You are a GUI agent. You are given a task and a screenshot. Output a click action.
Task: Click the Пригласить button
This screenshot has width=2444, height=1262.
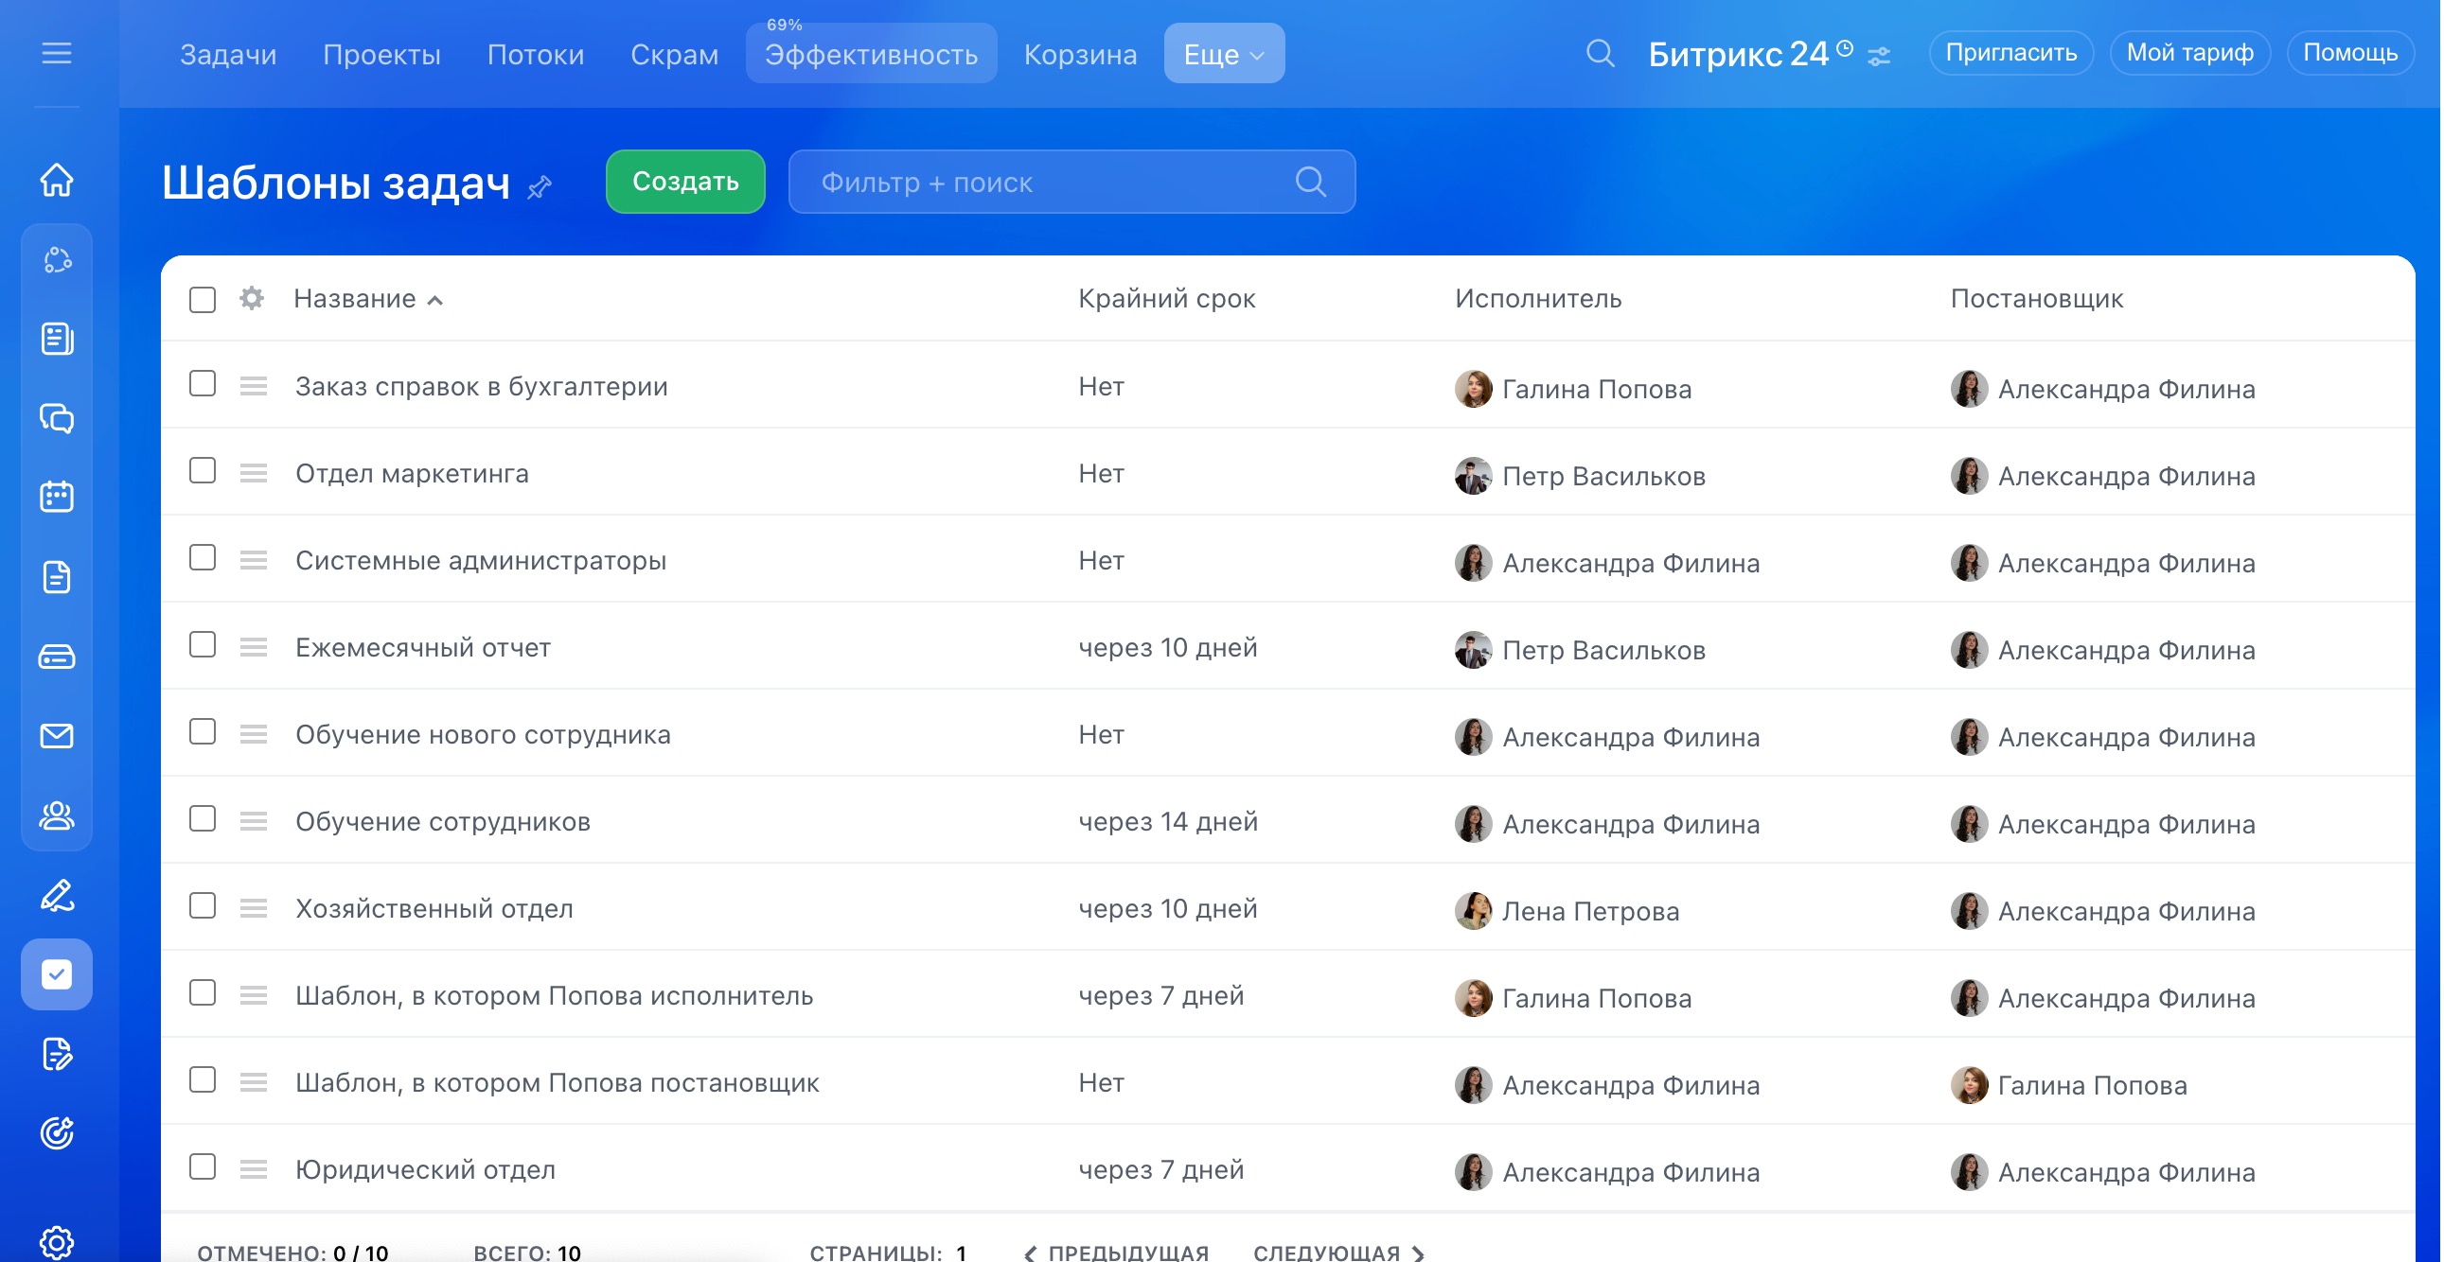point(2010,53)
